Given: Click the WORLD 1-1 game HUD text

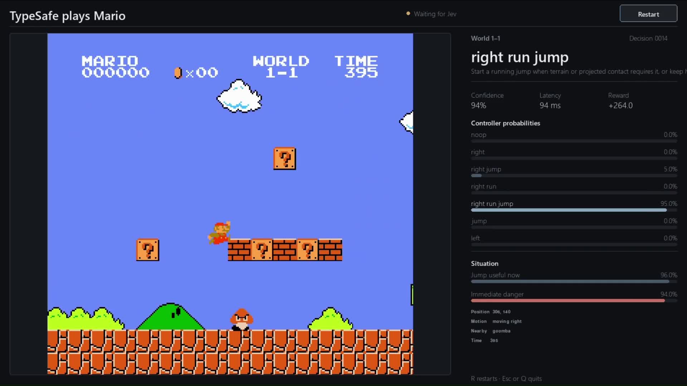Looking at the screenshot, I should (x=281, y=67).
